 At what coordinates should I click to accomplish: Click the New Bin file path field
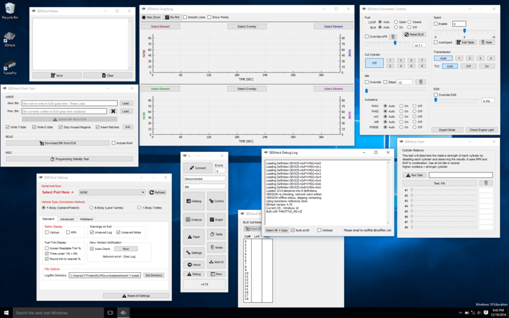tap(69, 102)
